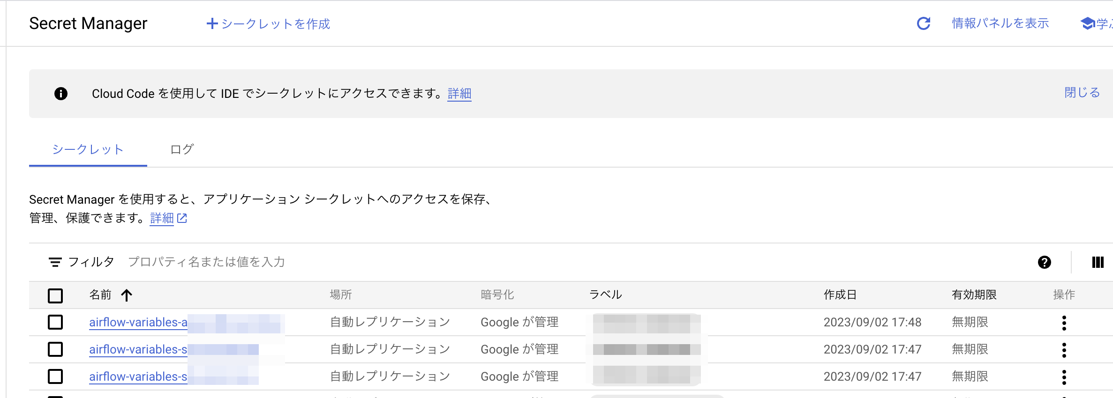Open actions menu for first airflow-variables-a row

pos(1064,323)
